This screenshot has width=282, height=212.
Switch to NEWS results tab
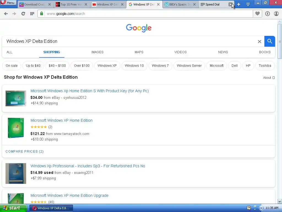pyautogui.click(x=223, y=52)
